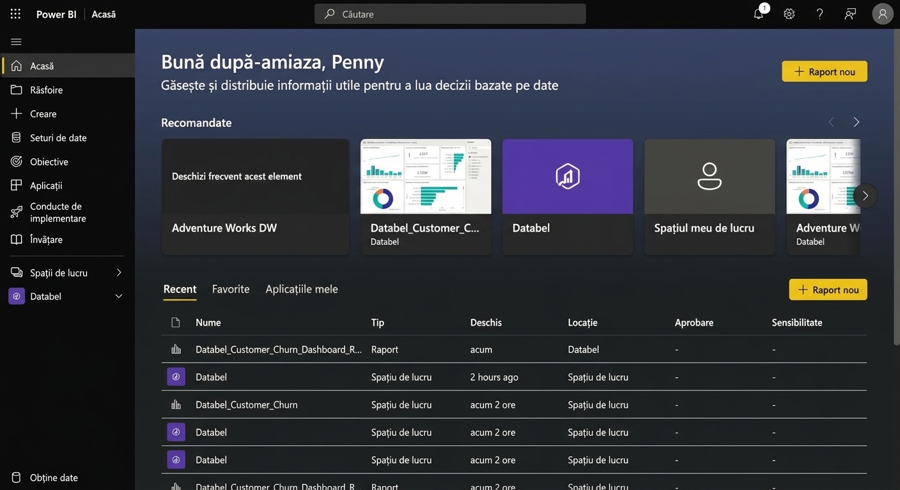Sort by the Deschis column header
900x490 pixels.
point(486,322)
